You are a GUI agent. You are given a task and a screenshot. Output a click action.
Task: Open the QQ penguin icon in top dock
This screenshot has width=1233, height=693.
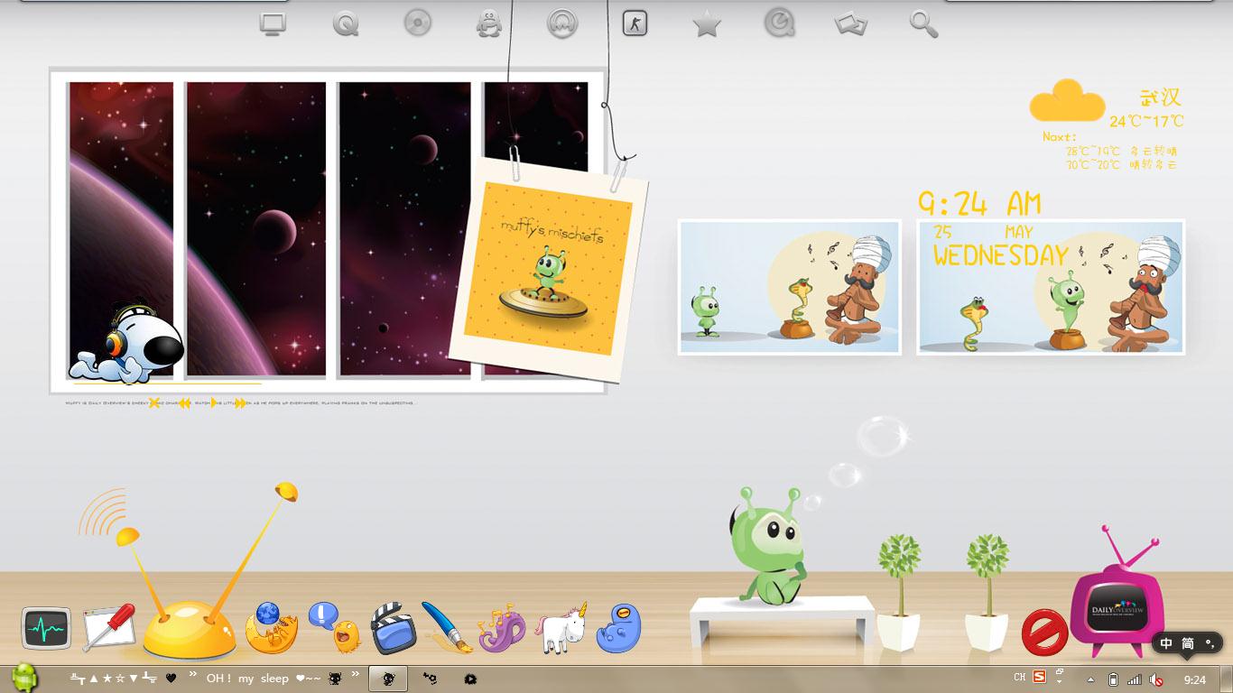point(489,23)
